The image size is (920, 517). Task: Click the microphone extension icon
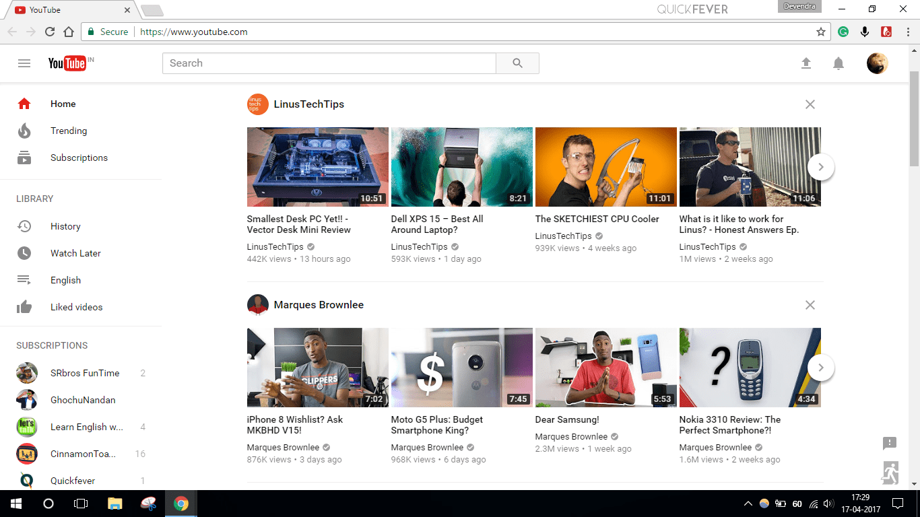(865, 32)
